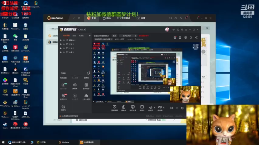Add the 摄像头 camera source
The height and width of the screenshot is (145, 259).
click(124, 108)
